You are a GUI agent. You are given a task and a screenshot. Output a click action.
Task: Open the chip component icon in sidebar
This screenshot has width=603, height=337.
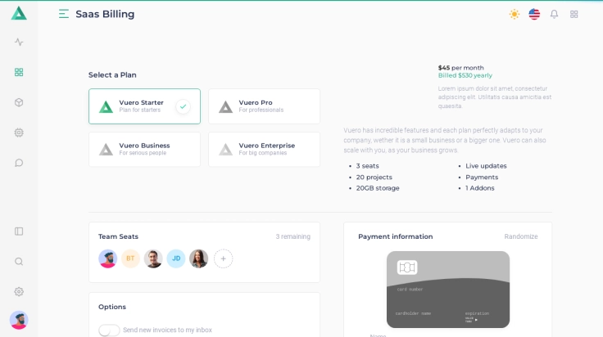(x=19, y=133)
